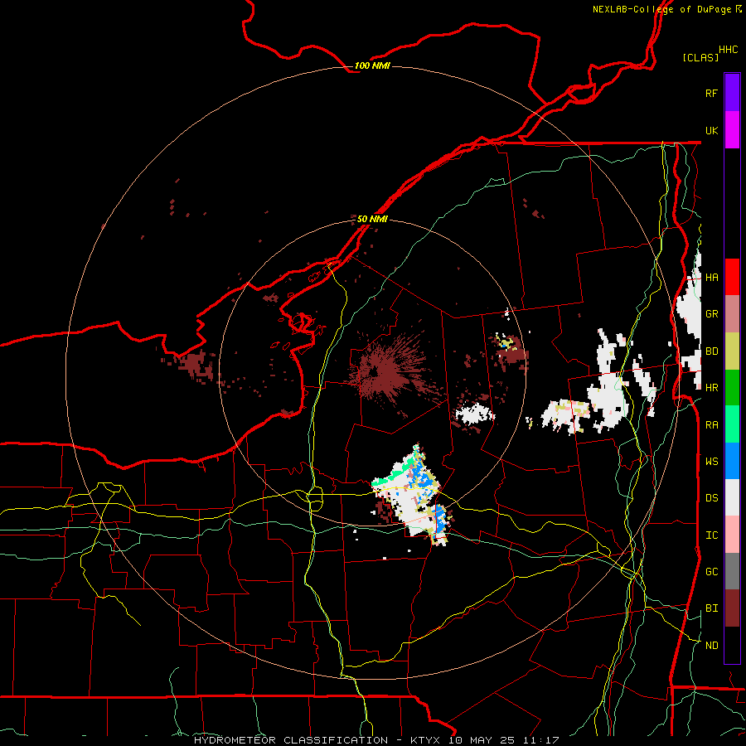Click the WS blue legend swatch
Image resolution: width=746 pixels, height=746 pixels.
[x=732, y=461]
